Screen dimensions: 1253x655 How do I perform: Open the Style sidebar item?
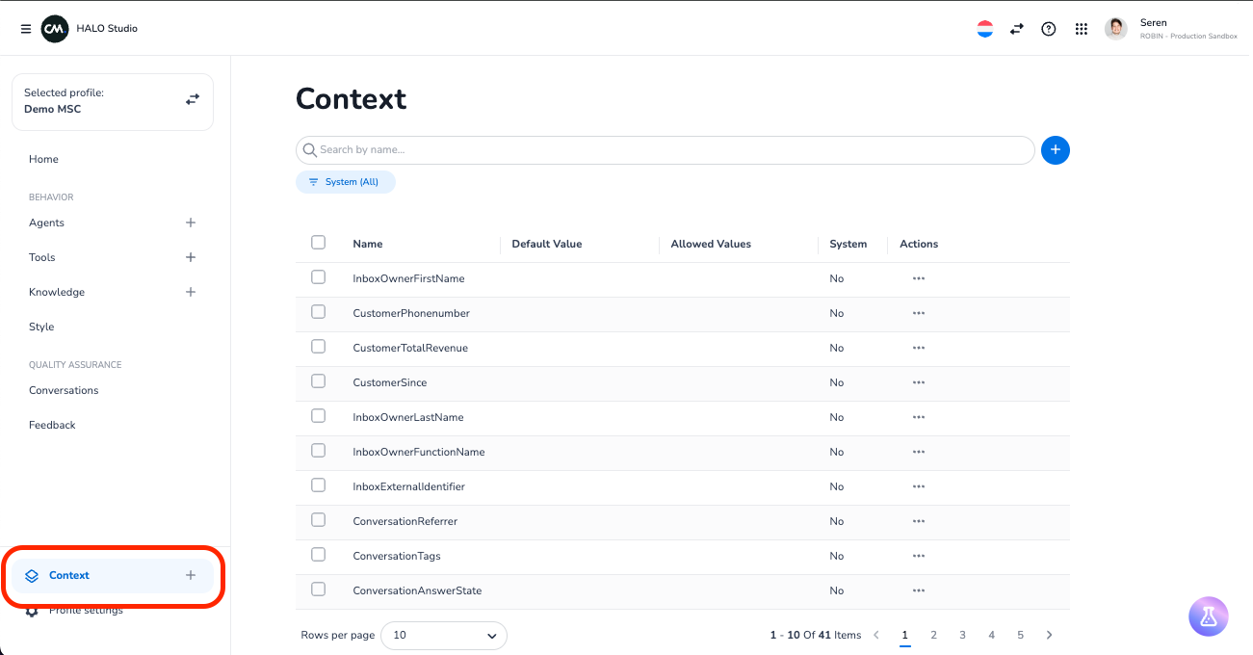(41, 327)
